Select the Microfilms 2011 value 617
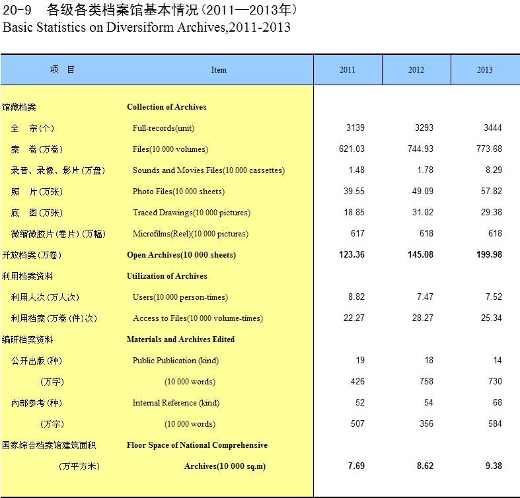Image resolution: width=520 pixels, height=498 pixels. click(x=357, y=234)
